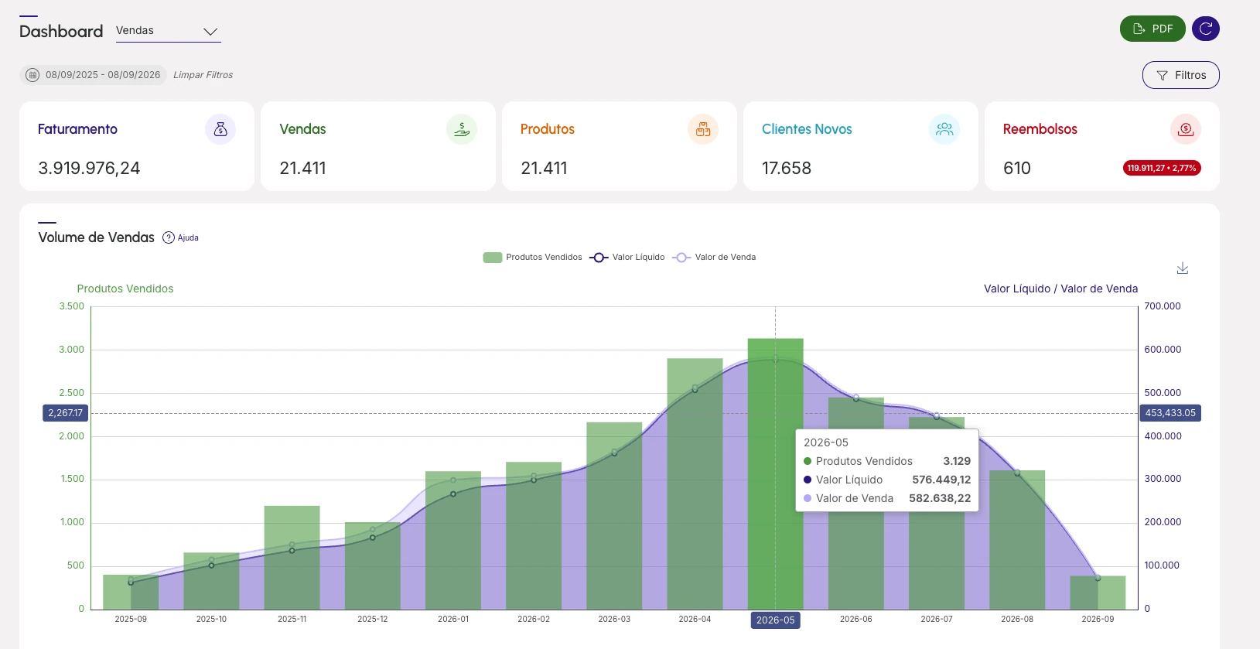
Task: Open the Filtros filter panel
Action: coord(1180,75)
